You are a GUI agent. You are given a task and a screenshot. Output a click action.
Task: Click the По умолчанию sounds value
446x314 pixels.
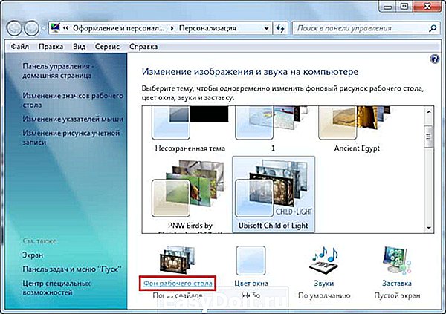click(324, 296)
